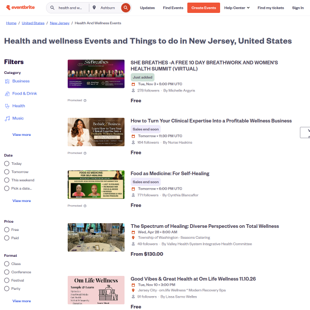Viewport: 310px width, 310px height.
Task: Click follower icon beside 91 followers
Action: point(133,297)
